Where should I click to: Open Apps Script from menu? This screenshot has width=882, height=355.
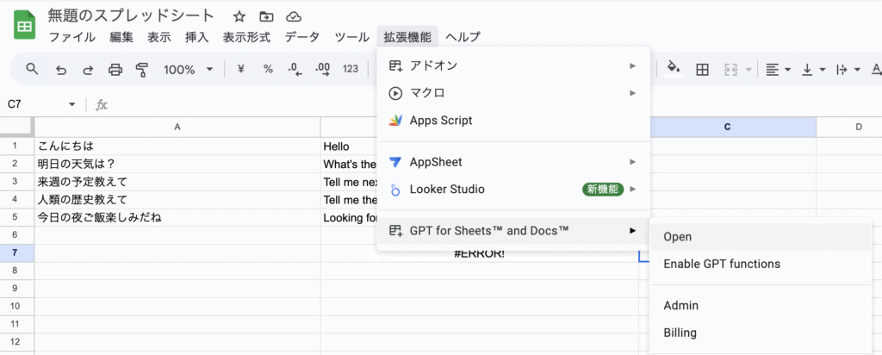(x=513, y=121)
